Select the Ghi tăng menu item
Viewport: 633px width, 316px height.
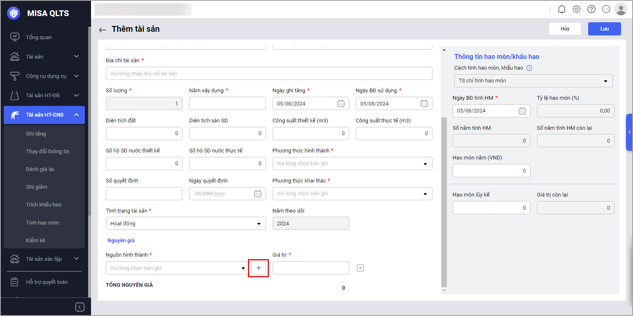point(36,133)
